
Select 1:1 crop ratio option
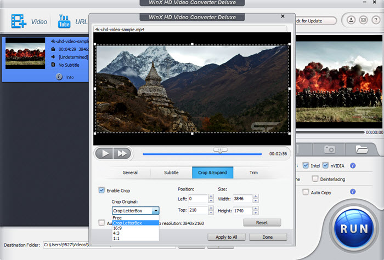coord(135,238)
